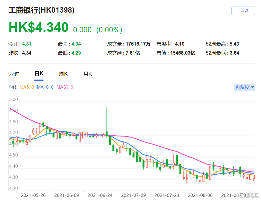The height and width of the screenshot is (200, 261).
Task: Click the MA30 moving average label
Action: pyautogui.click(x=65, y=87)
